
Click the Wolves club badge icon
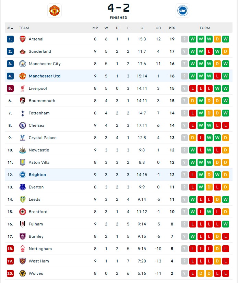click(x=23, y=273)
